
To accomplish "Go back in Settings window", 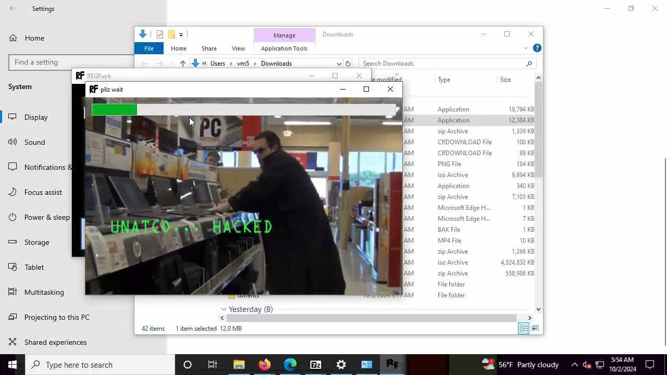I will pos(13,8).
